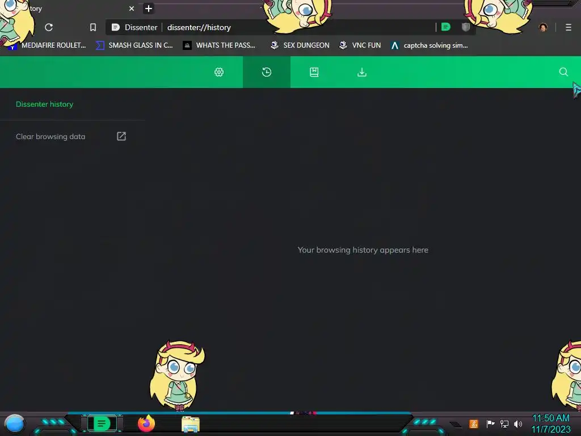This screenshot has height=436, width=581.
Task: Launch Firefox from the taskbar
Action: (146, 424)
